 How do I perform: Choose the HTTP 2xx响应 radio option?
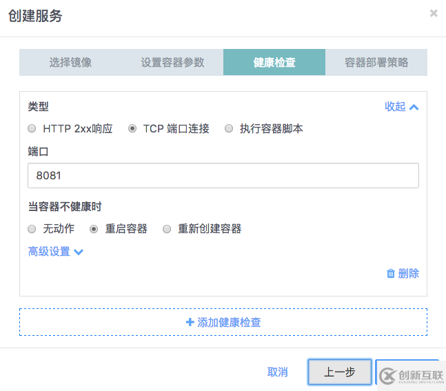tap(32, 129)
